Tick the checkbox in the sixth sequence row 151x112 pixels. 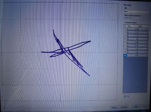pyautogui.click(x=125, y=46)
